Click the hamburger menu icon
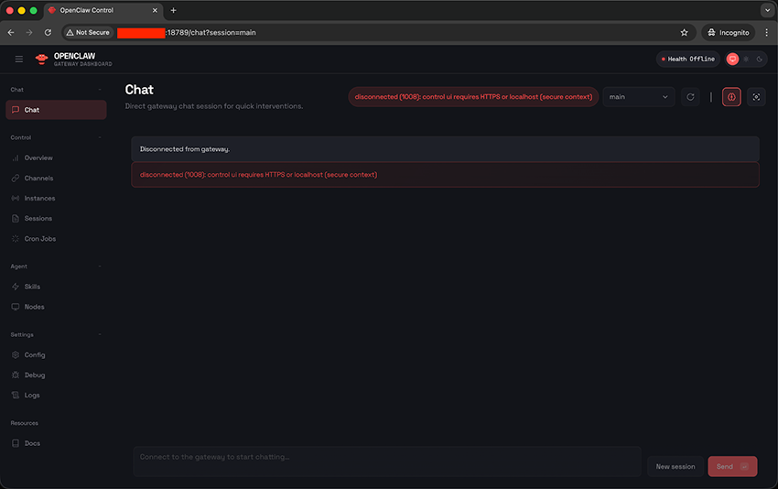 [18, 60]
